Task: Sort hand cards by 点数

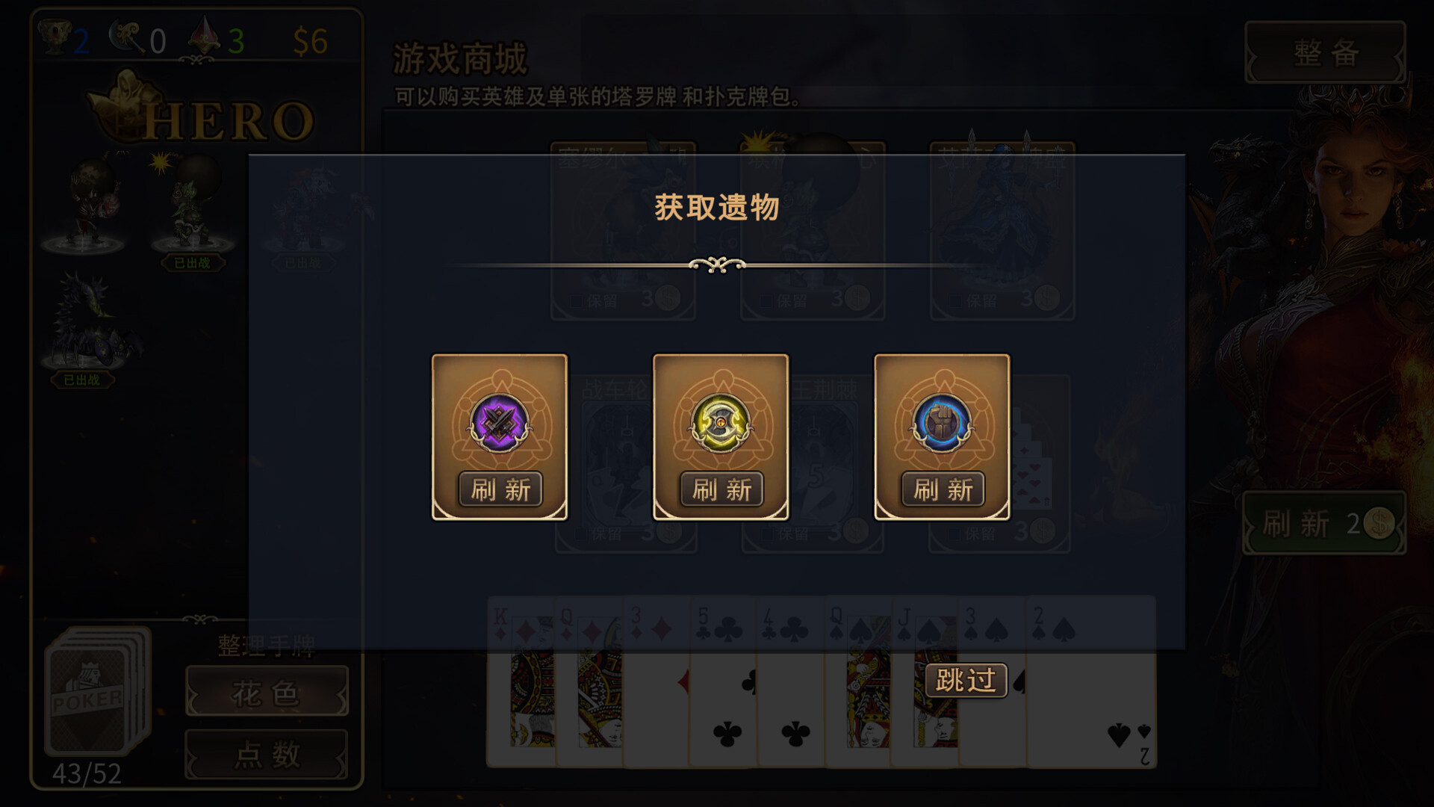Action: 267,755
